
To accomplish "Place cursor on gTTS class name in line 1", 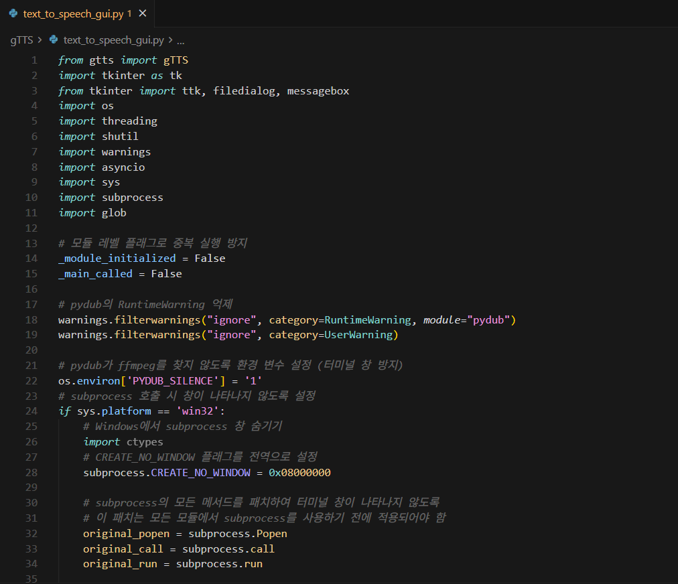I will pos(176,60).
